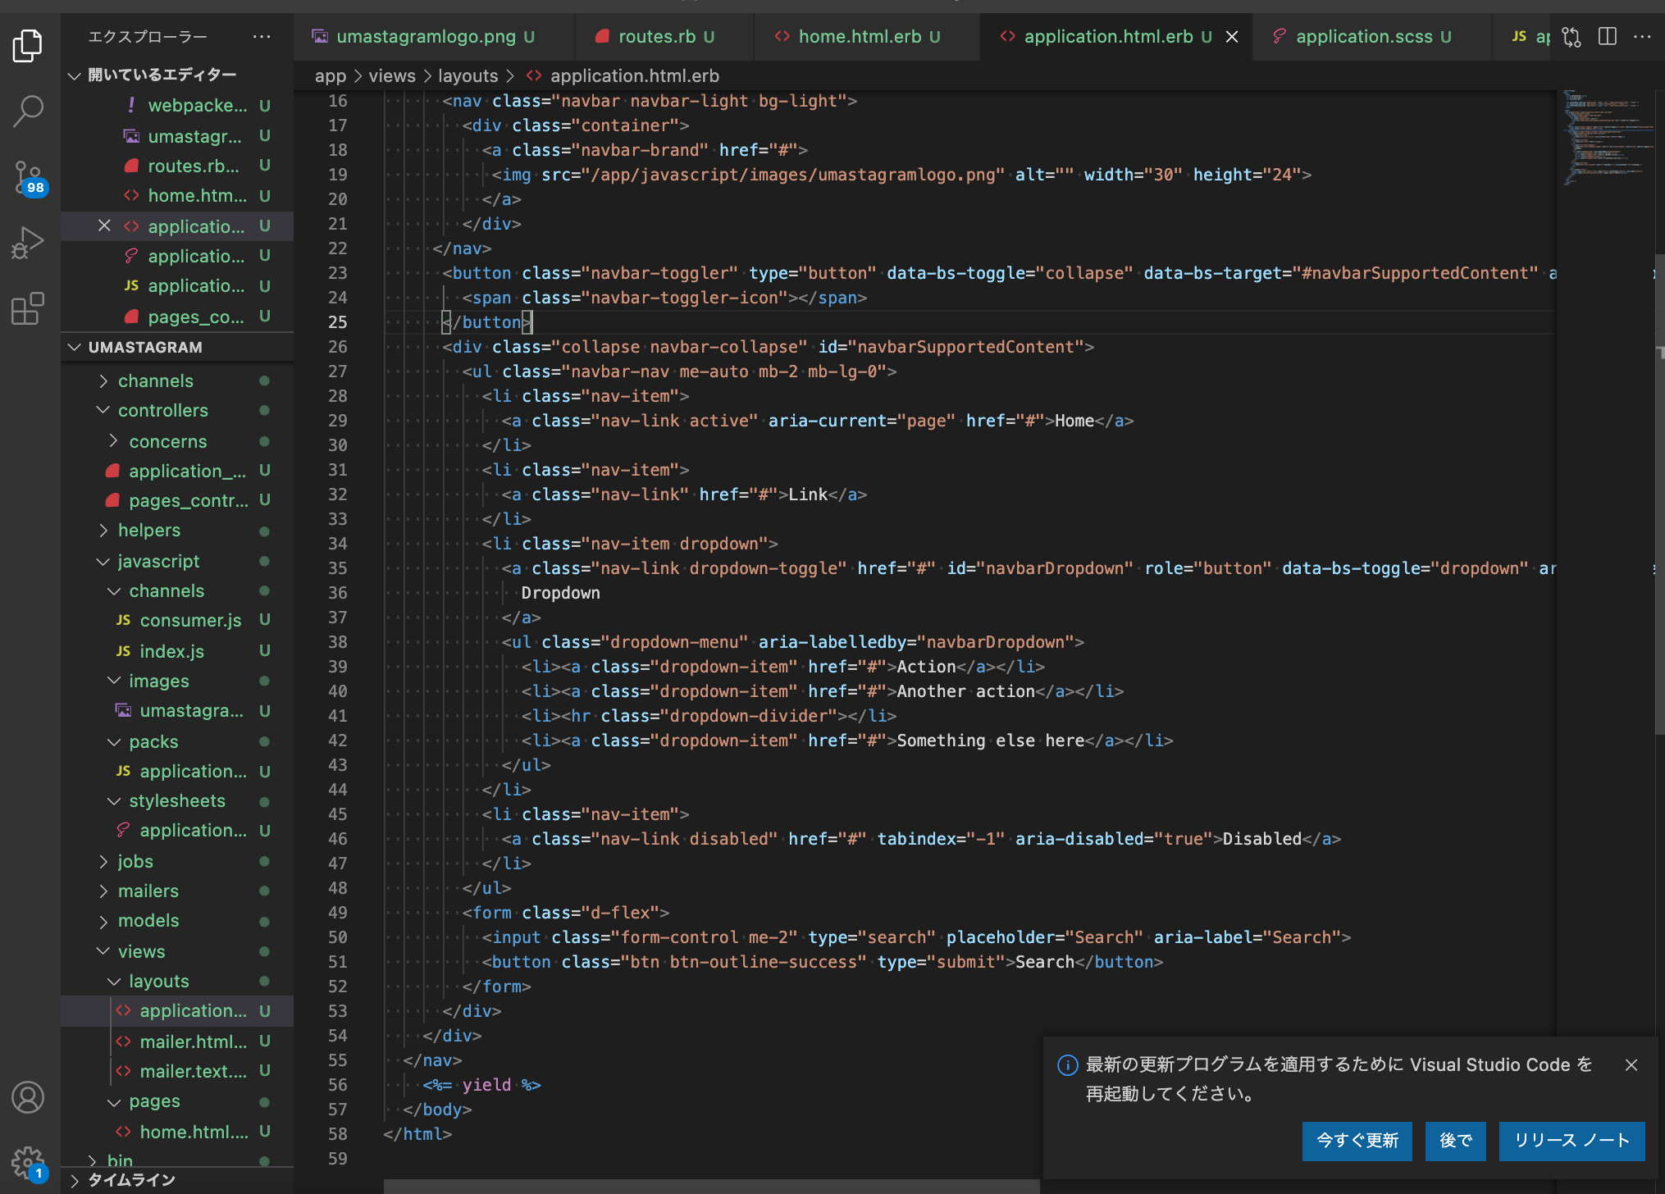Click line number 25 in gutter

pos(338,322)
